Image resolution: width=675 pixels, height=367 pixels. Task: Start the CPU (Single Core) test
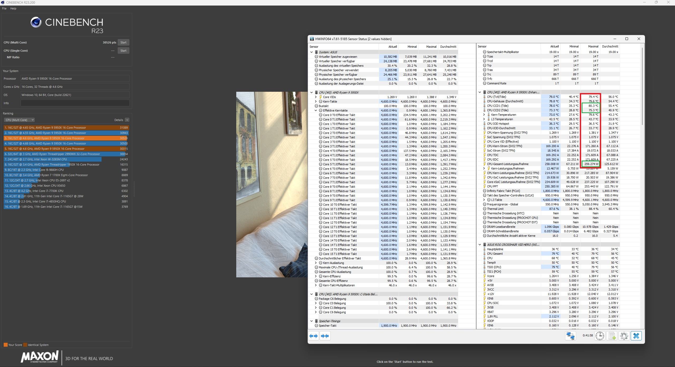pos(123,51)
